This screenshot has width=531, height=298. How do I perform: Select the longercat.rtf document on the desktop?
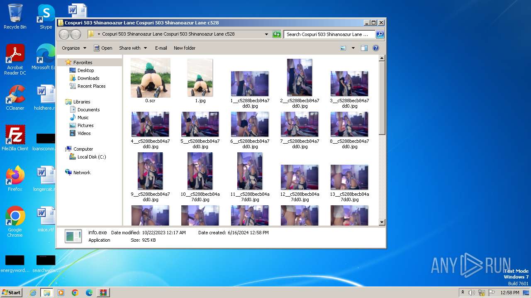click(x=45, y=179)
